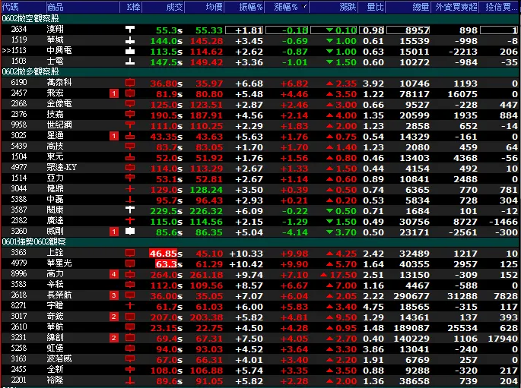Click the 3.92 volume ratio of 萬泰科

[x=373, y=84]
